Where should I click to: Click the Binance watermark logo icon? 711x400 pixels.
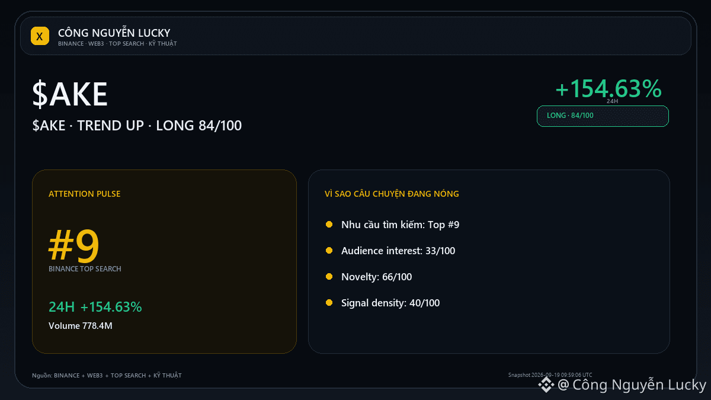pyautogui.click(x=545, y=386)
